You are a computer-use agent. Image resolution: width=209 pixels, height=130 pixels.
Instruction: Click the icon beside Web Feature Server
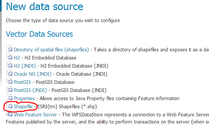9,114
